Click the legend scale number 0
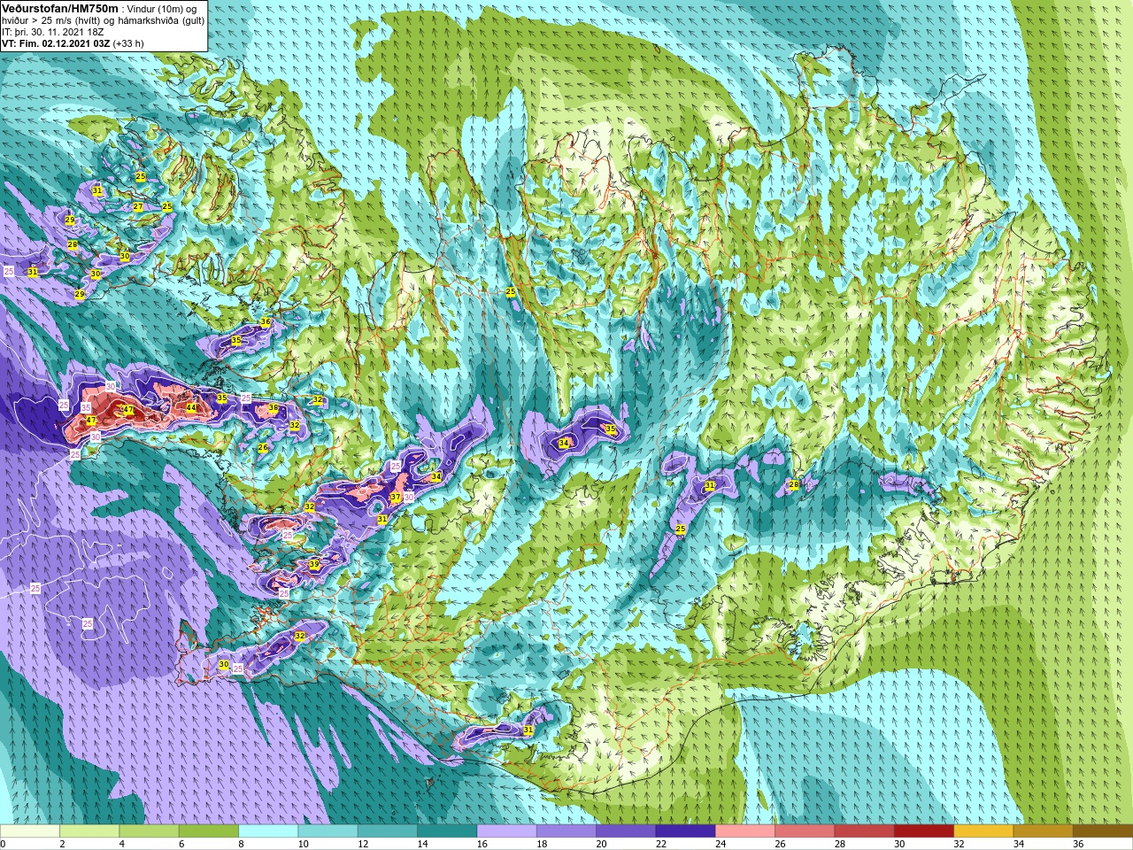The image size is (1133, 850). pos(4,844)
